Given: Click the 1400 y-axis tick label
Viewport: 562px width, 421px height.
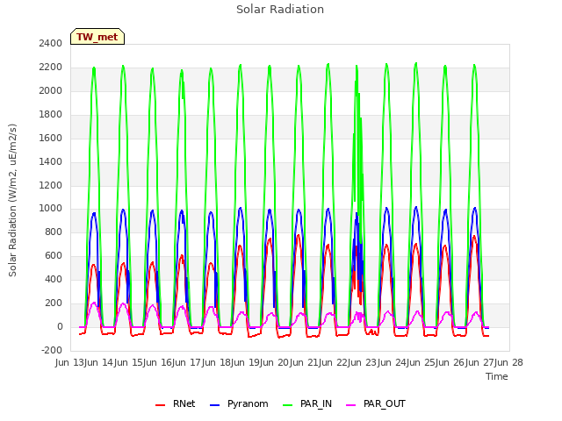Looking at the screenshot, I should point(51,161).
